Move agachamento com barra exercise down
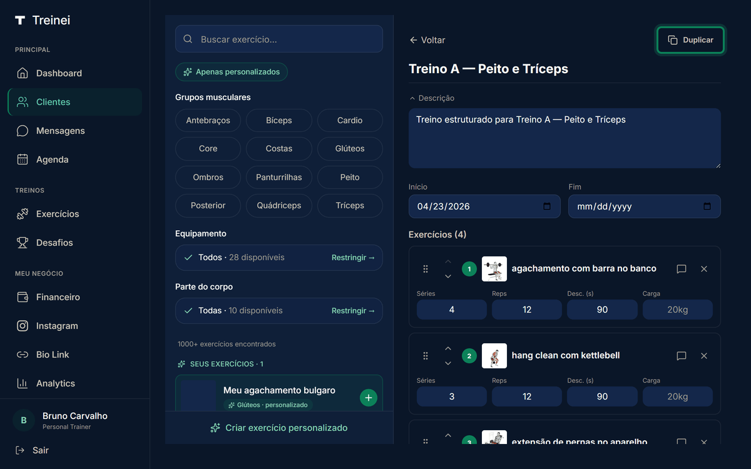The height and width of the screenshot is (469, 751). pos(447,276)
